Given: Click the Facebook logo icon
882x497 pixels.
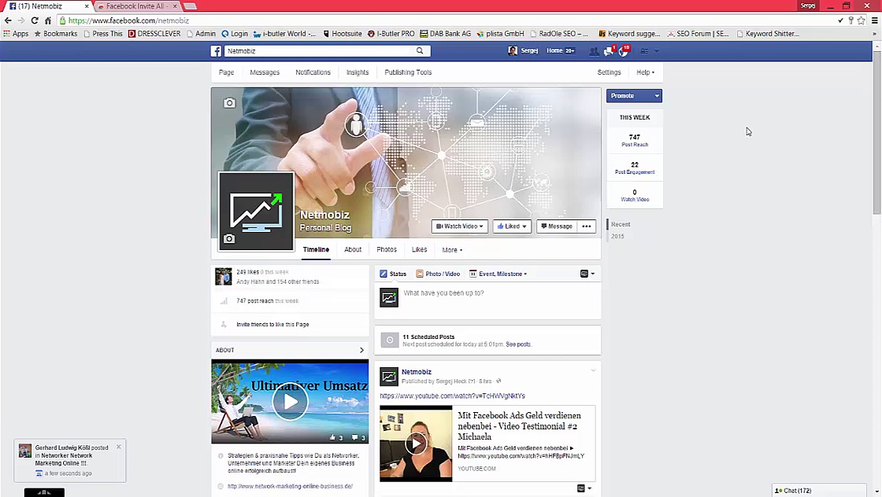Looking at the screenshot, I should click(216, 51).
